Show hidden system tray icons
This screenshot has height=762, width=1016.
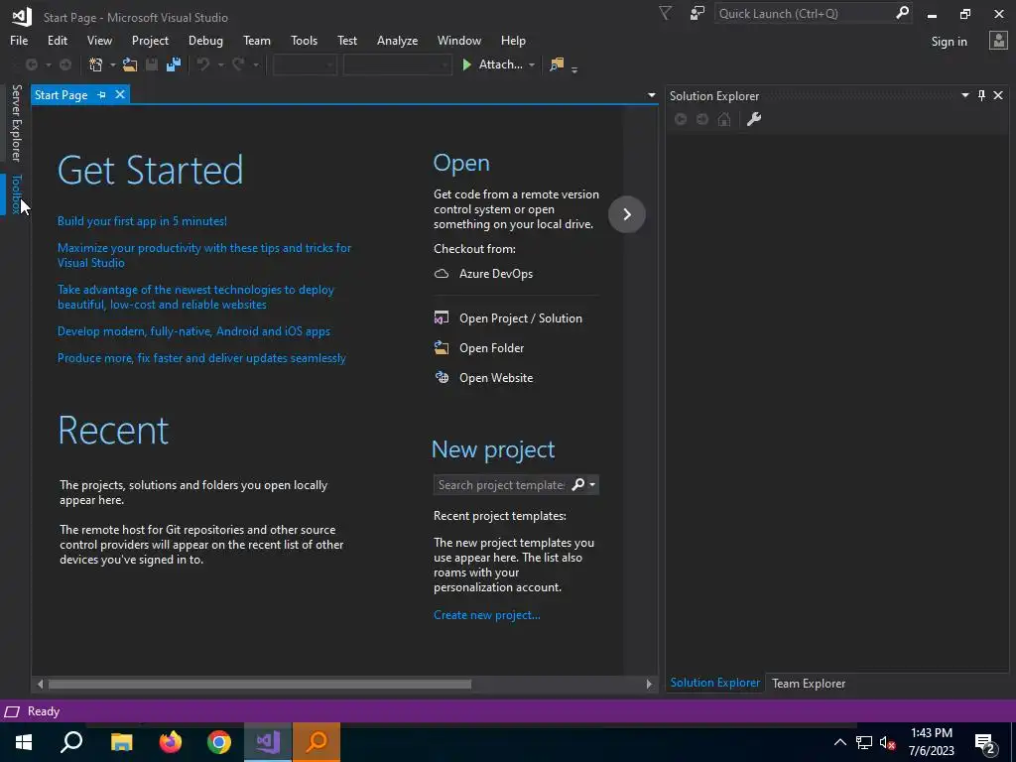839,742
